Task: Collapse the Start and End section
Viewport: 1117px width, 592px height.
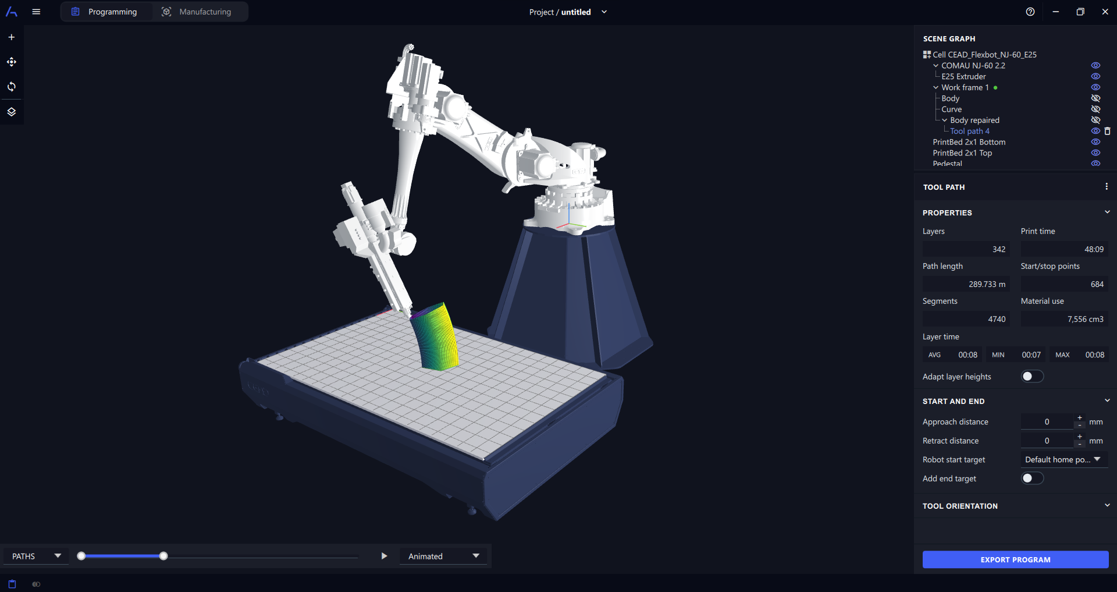Action: click(x=1107, y=401)
